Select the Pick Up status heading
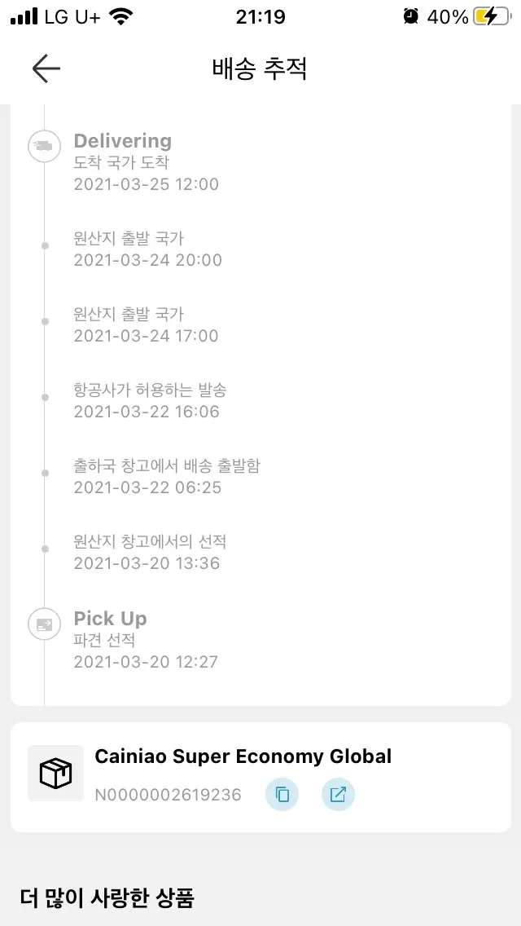Viewport: 521px width, 926px height. (x=110, y=619)
